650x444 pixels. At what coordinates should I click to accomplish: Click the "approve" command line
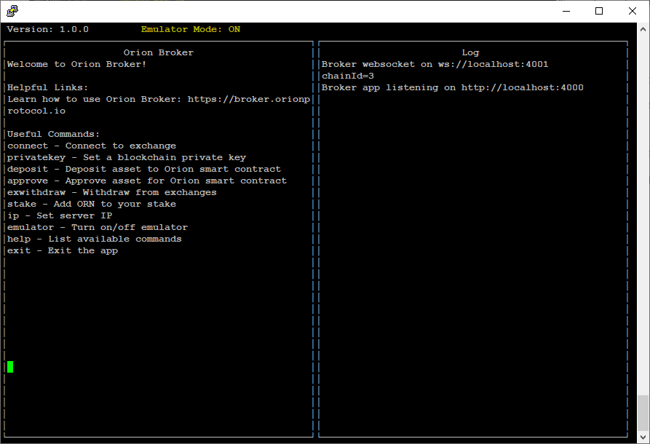point(147,181)
